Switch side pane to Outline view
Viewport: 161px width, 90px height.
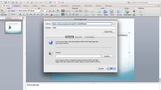pos(16,18)
